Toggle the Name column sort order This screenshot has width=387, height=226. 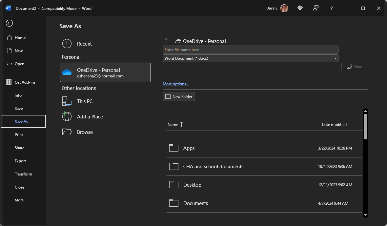click(175, 124)
